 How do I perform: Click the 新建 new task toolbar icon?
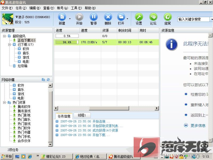point(62,17)
